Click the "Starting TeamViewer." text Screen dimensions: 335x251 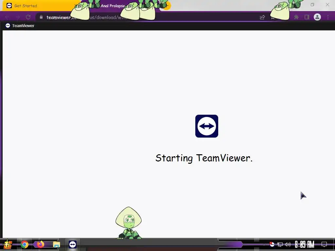tap(204, 158)
